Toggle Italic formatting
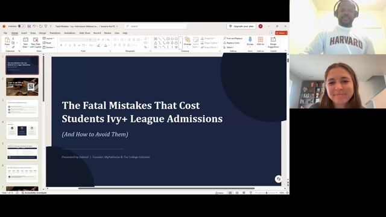Viewport: 386px width, 217px height. [66, 45]
